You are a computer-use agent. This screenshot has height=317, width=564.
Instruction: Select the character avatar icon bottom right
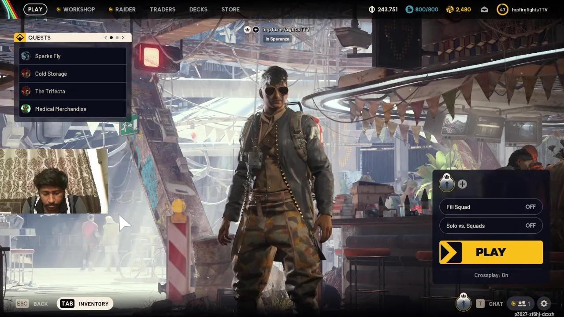tap(464, 303)
